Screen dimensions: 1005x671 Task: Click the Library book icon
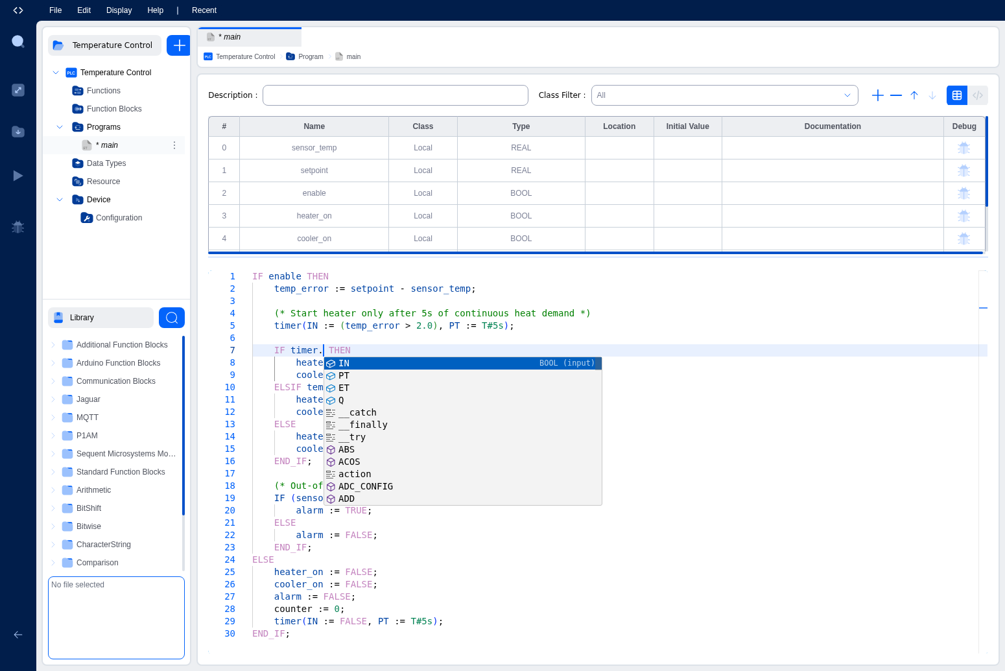pos(59,318)
